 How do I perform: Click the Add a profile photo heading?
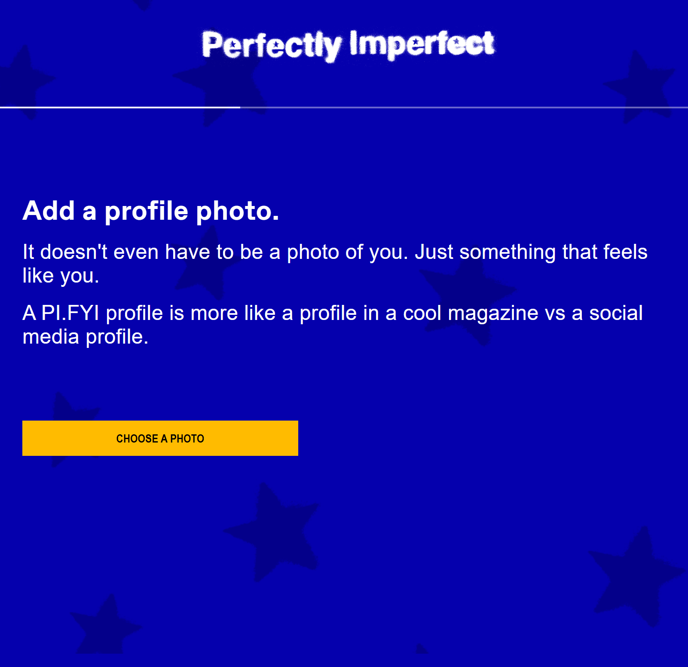(x=151, y=211)
